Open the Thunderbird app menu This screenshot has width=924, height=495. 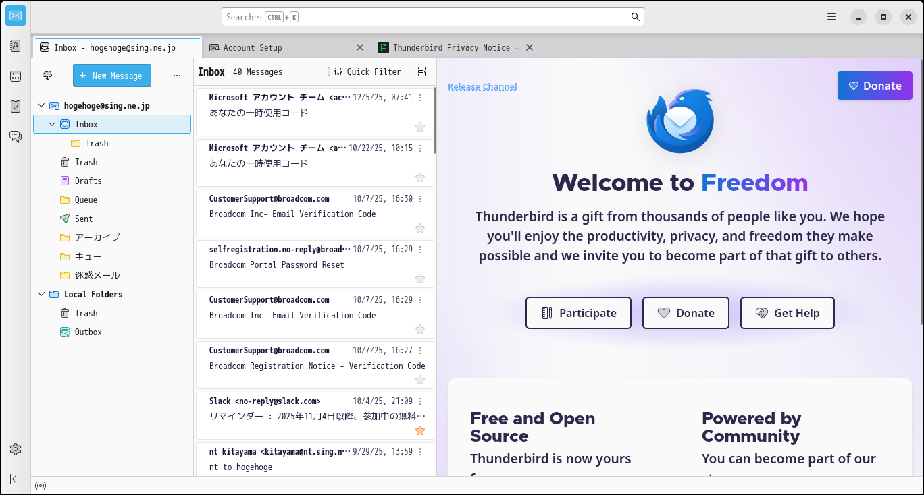coord(831,17)
